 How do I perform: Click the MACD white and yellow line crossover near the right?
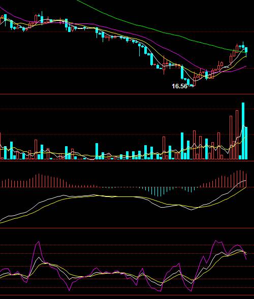click(198, 207)
